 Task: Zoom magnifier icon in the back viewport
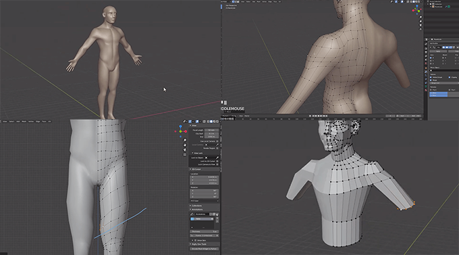point(421,17)
